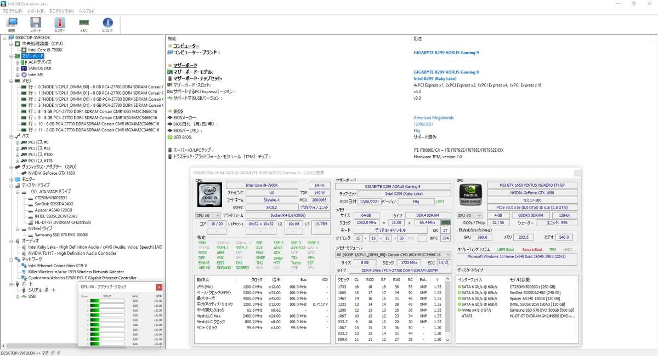Click the memory chip icon beside 66.4 MHz
Image resolution: width=658 pixels, height=356 pixels.
point(445,223)
